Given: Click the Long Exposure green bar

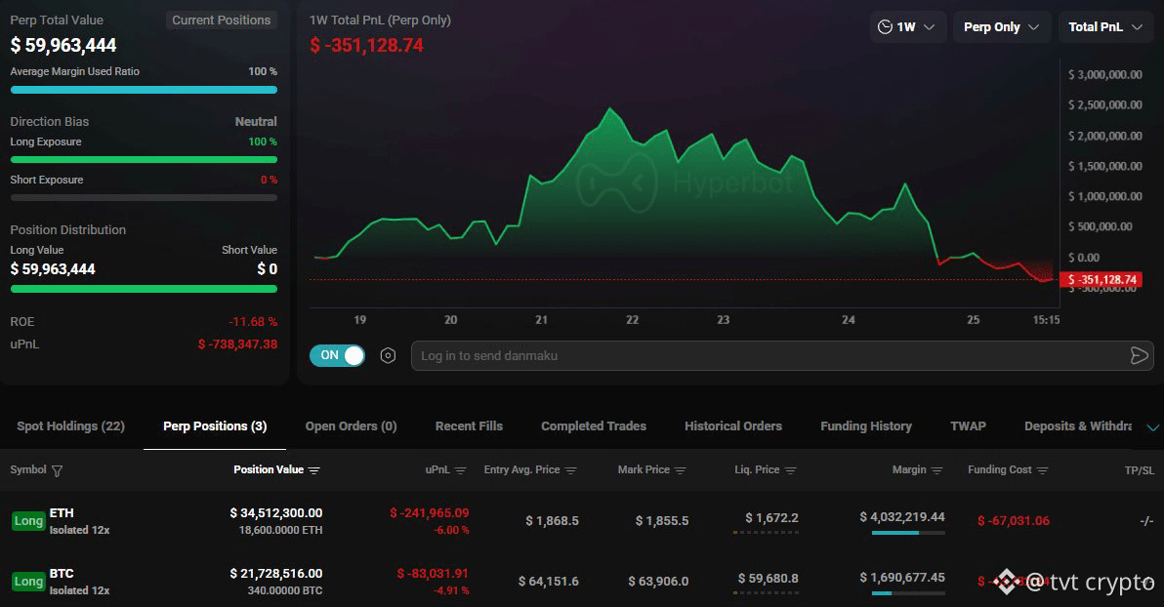Looking at the screenshot, I should point(144,159).
